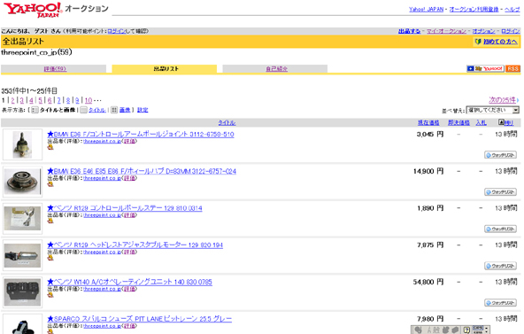Screen dimensions: 524x334
Task: Open the display settings link
Action: (x=143, y=110)
